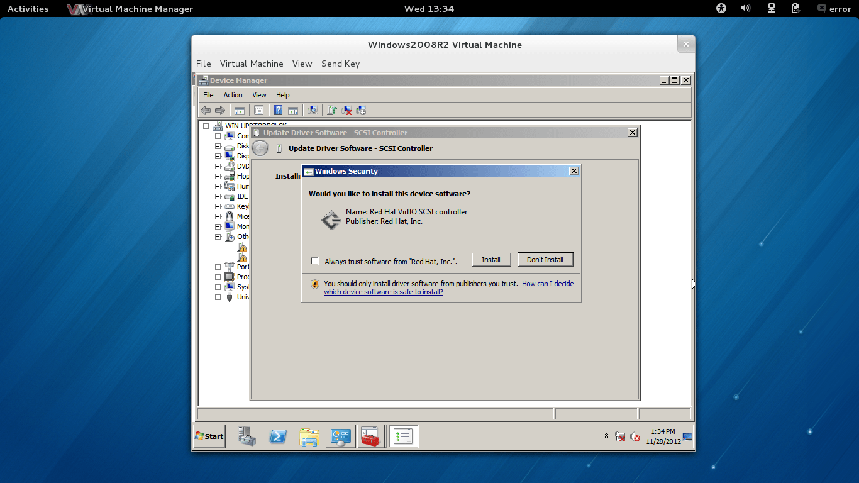Close the Windows Security dialog
This screenshot has width=859, height=483.
pyautogui.click(x=574, y=171)
